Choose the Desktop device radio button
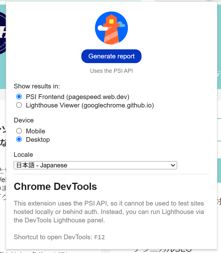This screenshot has width=221, height=253. pyautogui.click(x=19, y=139)
